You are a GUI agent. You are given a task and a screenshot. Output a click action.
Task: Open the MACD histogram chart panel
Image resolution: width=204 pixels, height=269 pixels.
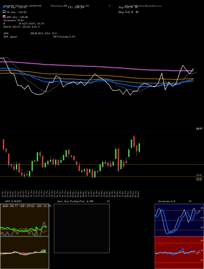(24, 253)
